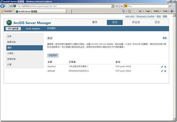Click the default cluster name cell
The height and width of the screenshot is (122, 177).
(51, 71)
